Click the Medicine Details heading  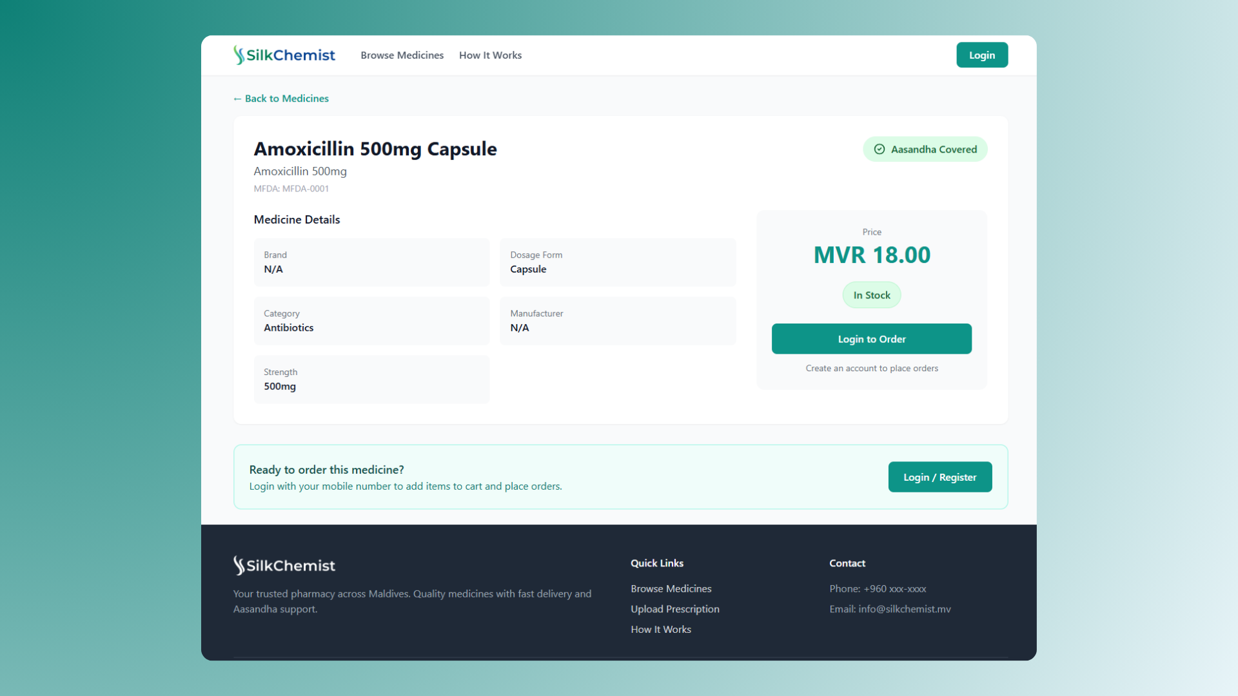click(x=297, y=220)
